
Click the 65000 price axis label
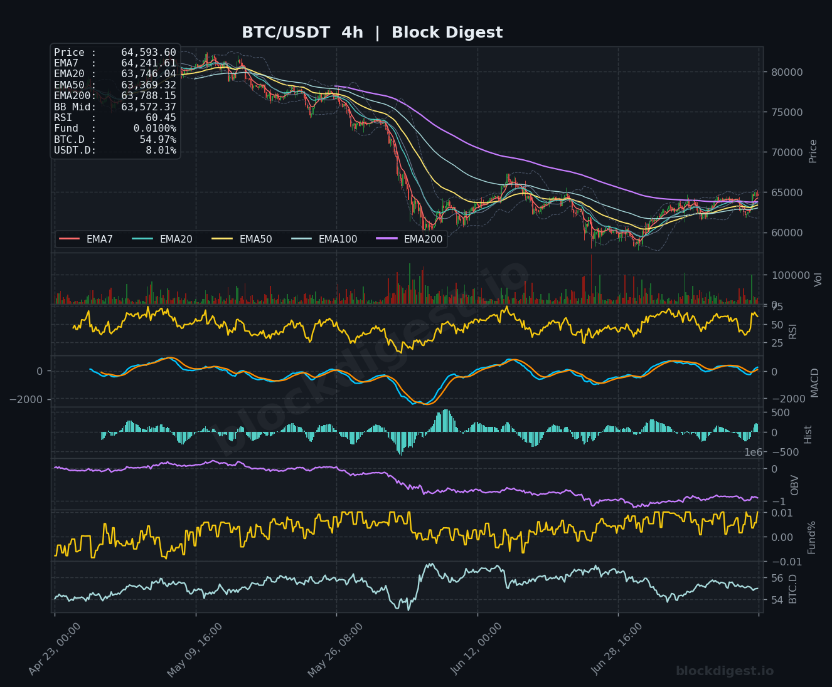point(787,192)
